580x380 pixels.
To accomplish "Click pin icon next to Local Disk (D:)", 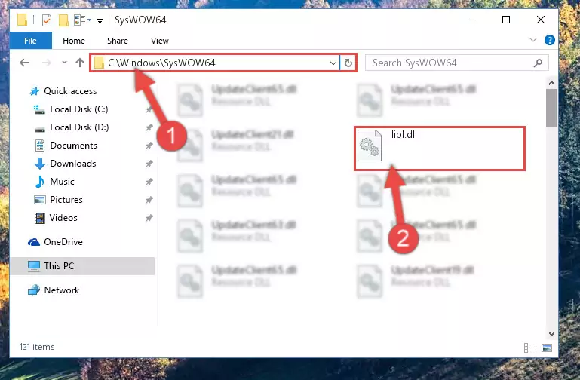I will click(x=149, y=127).
